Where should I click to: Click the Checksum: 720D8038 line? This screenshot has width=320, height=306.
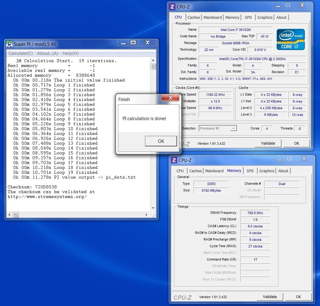pyautogui.click(x=32, y=187)
